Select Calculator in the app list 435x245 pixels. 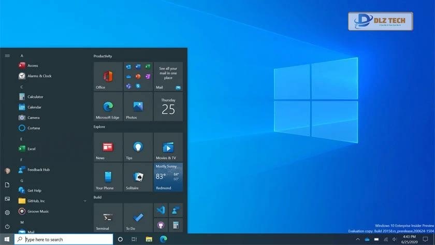point(35,97)
